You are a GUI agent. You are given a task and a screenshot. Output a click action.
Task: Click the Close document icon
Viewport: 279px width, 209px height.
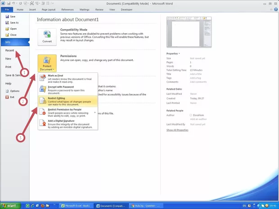(7, 34)
